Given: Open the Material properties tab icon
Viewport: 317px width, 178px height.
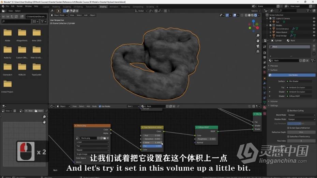Looking at the screenshot, I should click(x=265, y=107).
